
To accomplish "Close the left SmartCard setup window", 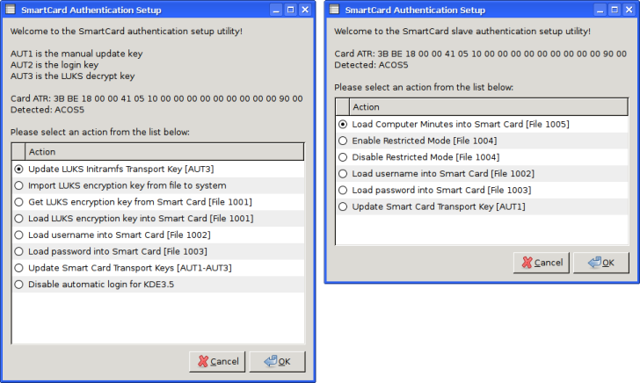I will 305,10.
